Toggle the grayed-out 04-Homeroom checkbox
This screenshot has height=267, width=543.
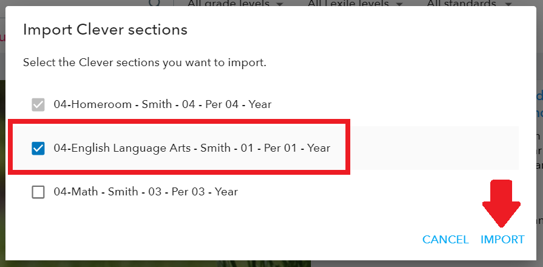pos(38,104)
